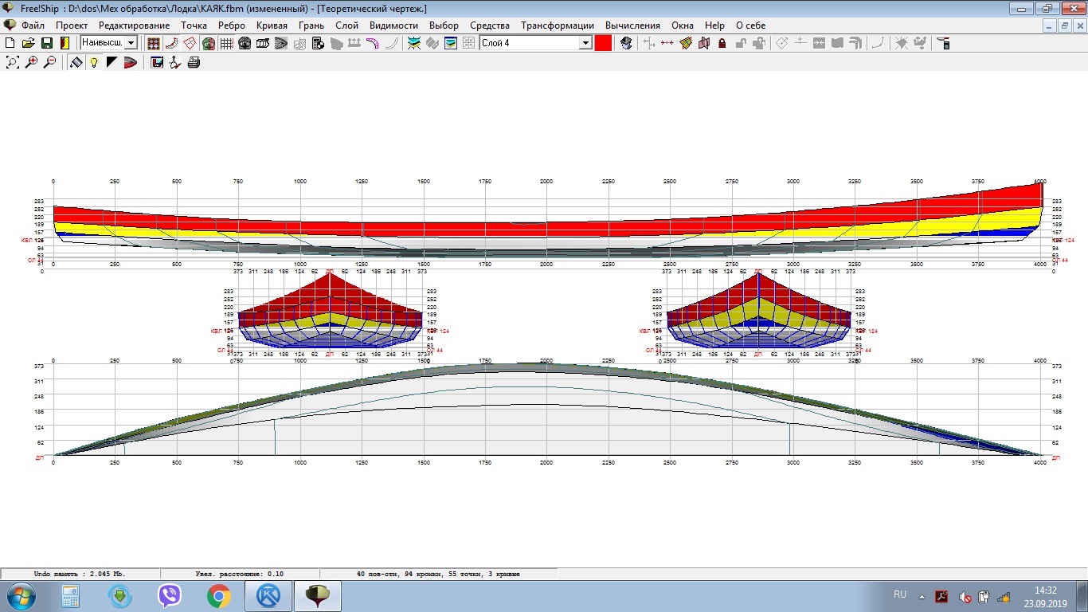The image size is (1088, 612).
Task: Click the zoom extents icon
Action: pos(13,62)
